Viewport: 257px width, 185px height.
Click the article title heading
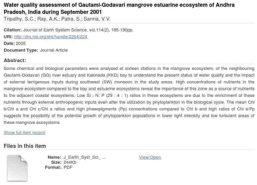coord(119,8)
